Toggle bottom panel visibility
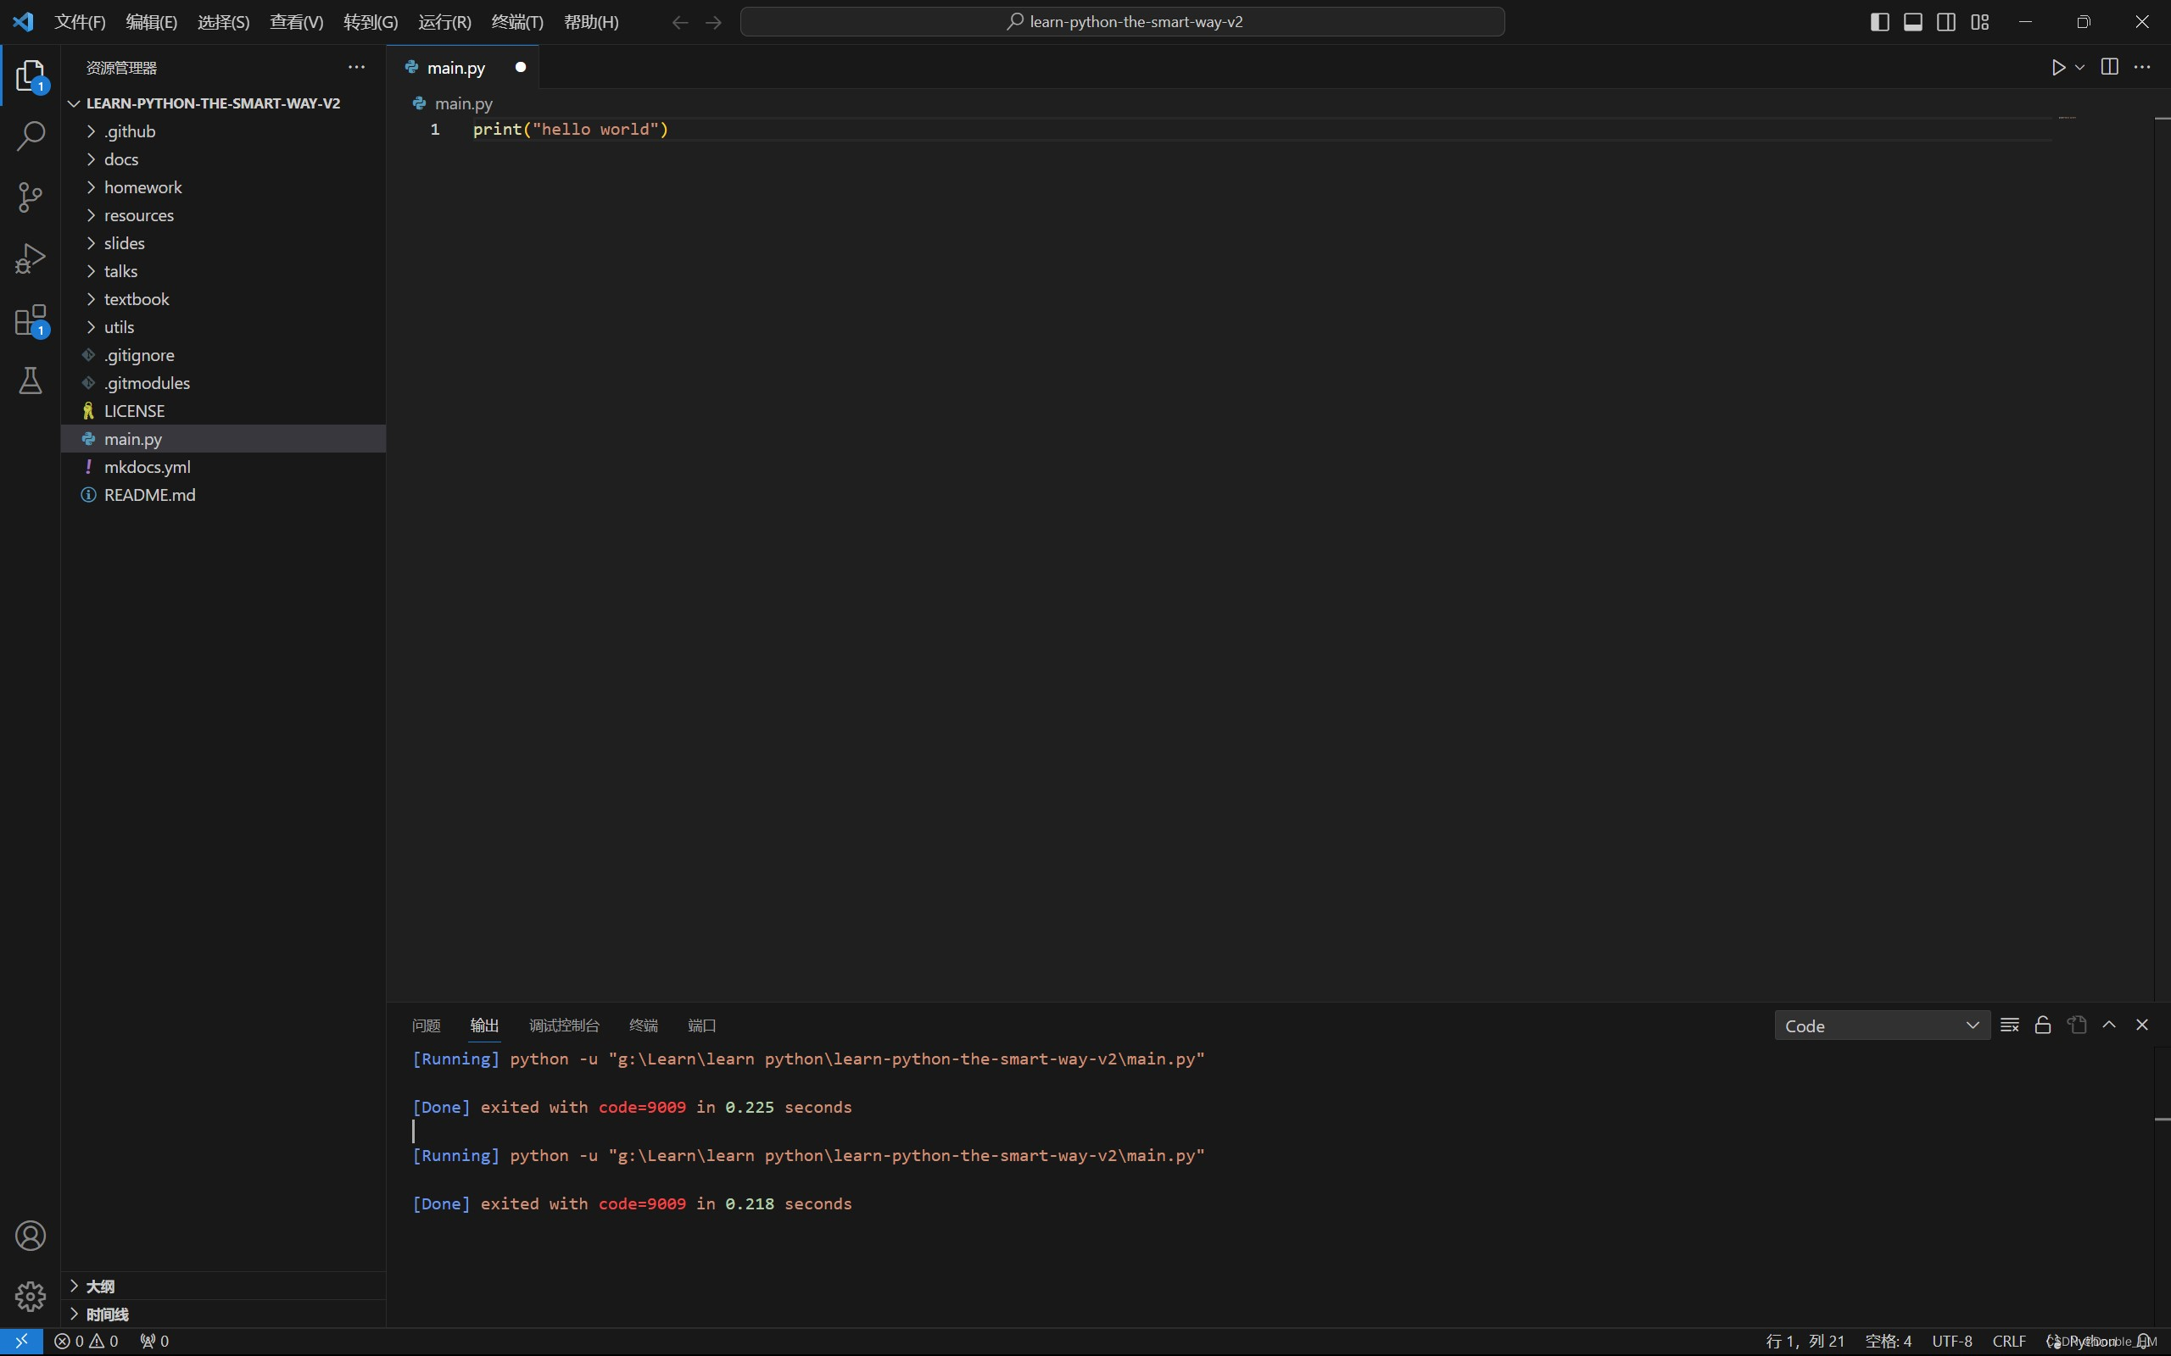2171x1356 pixels. point(1912,21)
